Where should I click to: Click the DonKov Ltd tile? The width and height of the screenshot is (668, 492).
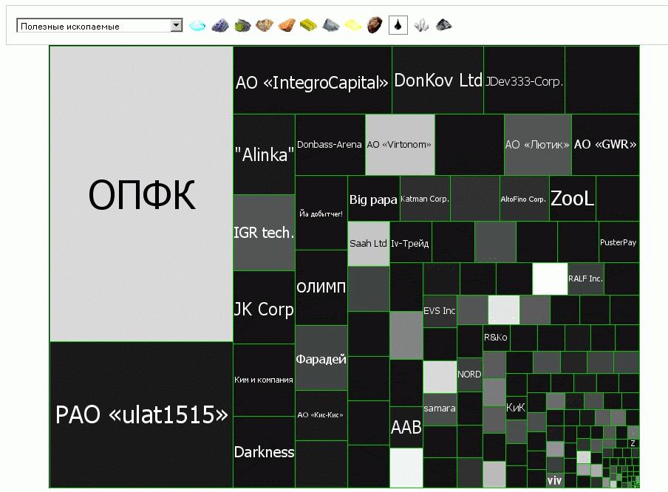pos(437,81)
